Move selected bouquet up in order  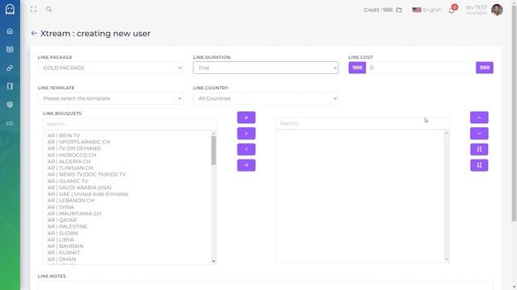479,118
